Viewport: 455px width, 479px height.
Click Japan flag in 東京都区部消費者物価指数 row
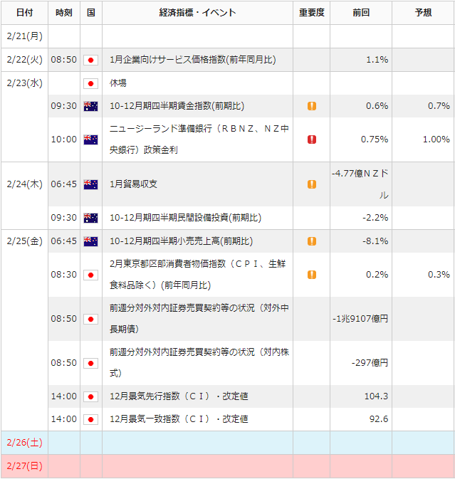[90, 275]
